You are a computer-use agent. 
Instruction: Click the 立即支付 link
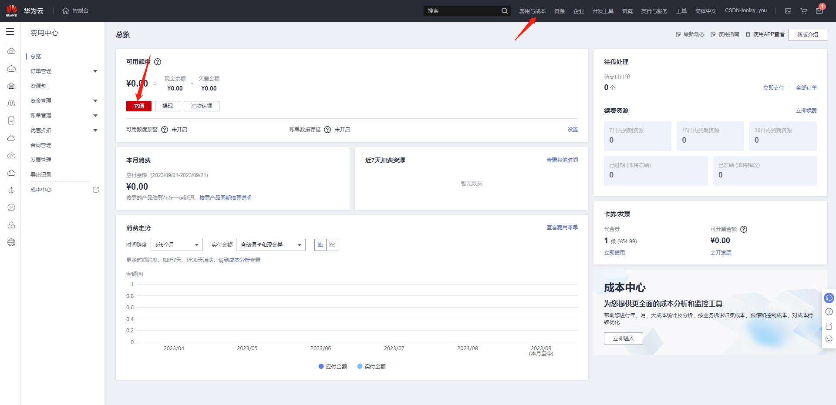coord(773,88)
